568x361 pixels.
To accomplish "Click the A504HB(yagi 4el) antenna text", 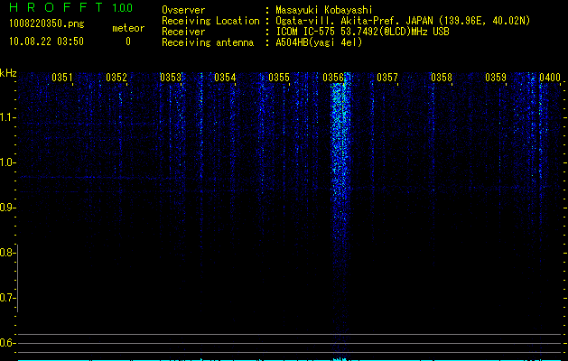I will coord(319,42).
